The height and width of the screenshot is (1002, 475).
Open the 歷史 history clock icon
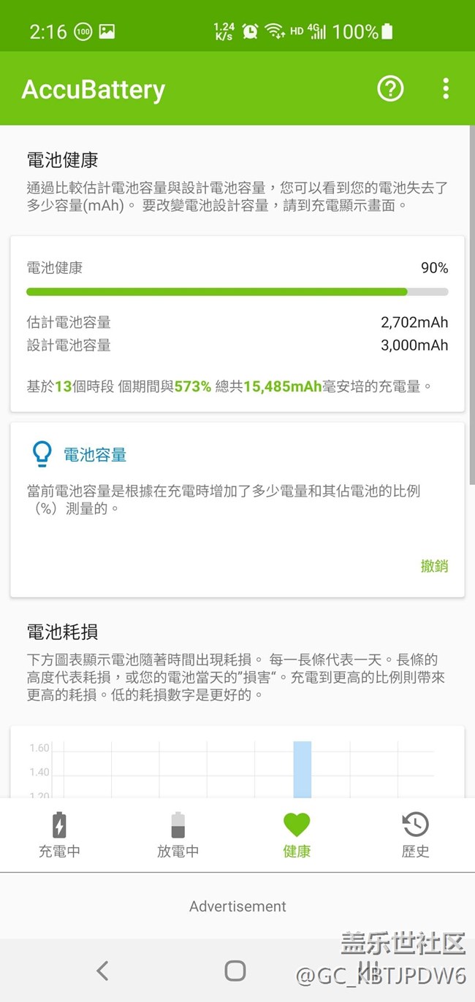(x=415, y=825)
